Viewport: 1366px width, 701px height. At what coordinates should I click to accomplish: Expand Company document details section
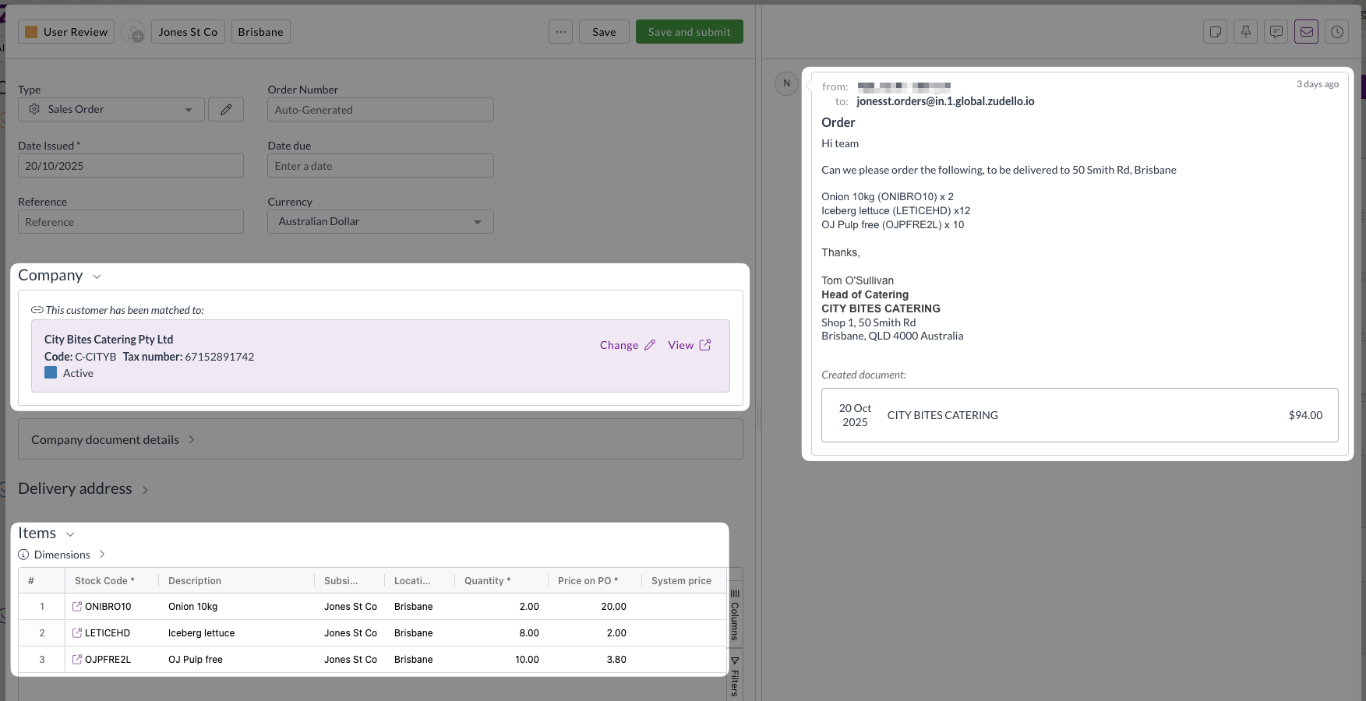(x=191, y=440)
